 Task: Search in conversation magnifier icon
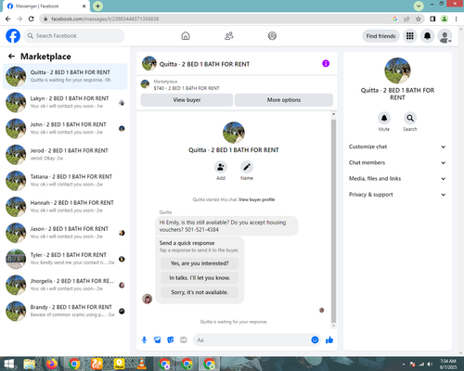pos(410,118)
